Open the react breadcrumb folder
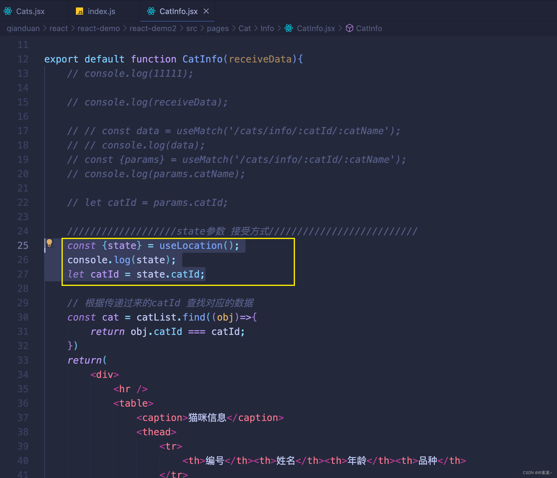The image size is (557, 478). click(59, 28)
